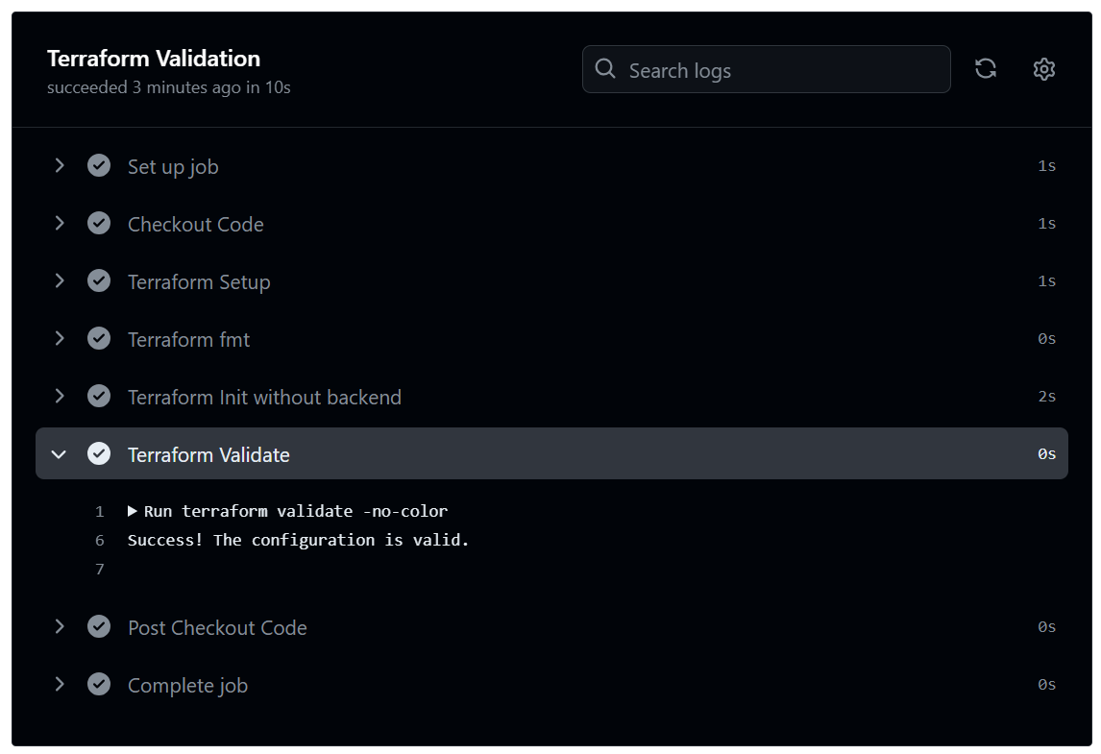Screen dimensions: 1101x754
Task: Click the Terraform fmt success checkmark icon
Action: click(x=99, y=339)
